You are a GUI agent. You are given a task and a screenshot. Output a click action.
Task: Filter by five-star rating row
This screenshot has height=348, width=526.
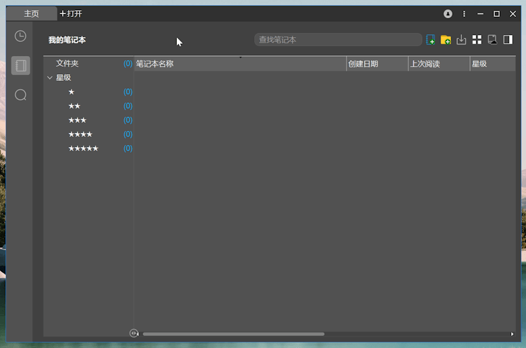tap(89, 148)
